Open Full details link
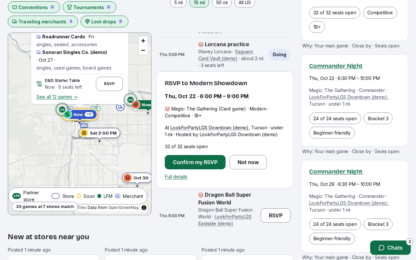This screenshot has width=416, height=260. point(176,177)
